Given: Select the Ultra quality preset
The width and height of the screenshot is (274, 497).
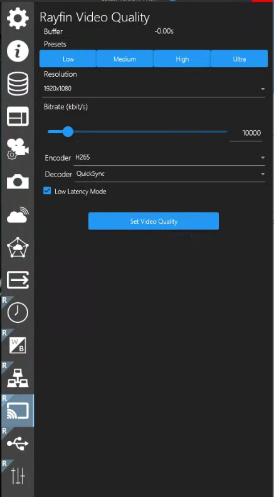Looking at the screenshot, I should 239,59.
